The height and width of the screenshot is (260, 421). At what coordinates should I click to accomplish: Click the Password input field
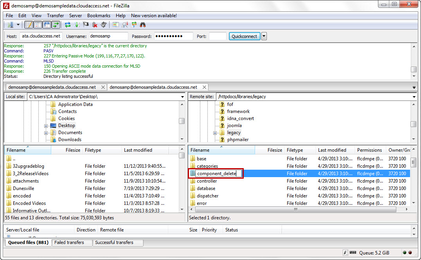[173, 36]
